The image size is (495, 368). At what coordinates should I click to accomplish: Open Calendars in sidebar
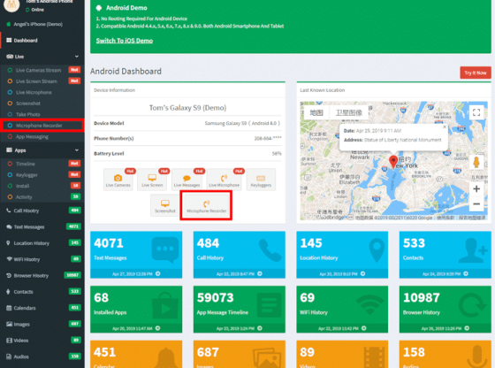point(42,308)
